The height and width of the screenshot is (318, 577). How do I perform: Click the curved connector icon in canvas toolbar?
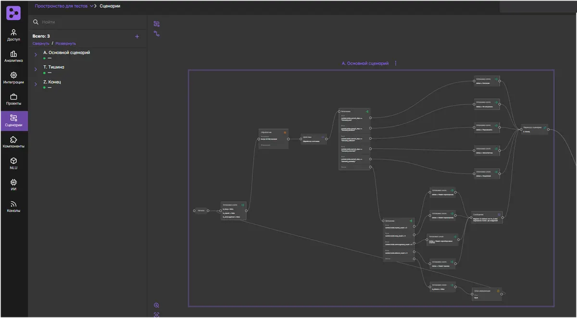pos(156,34)
